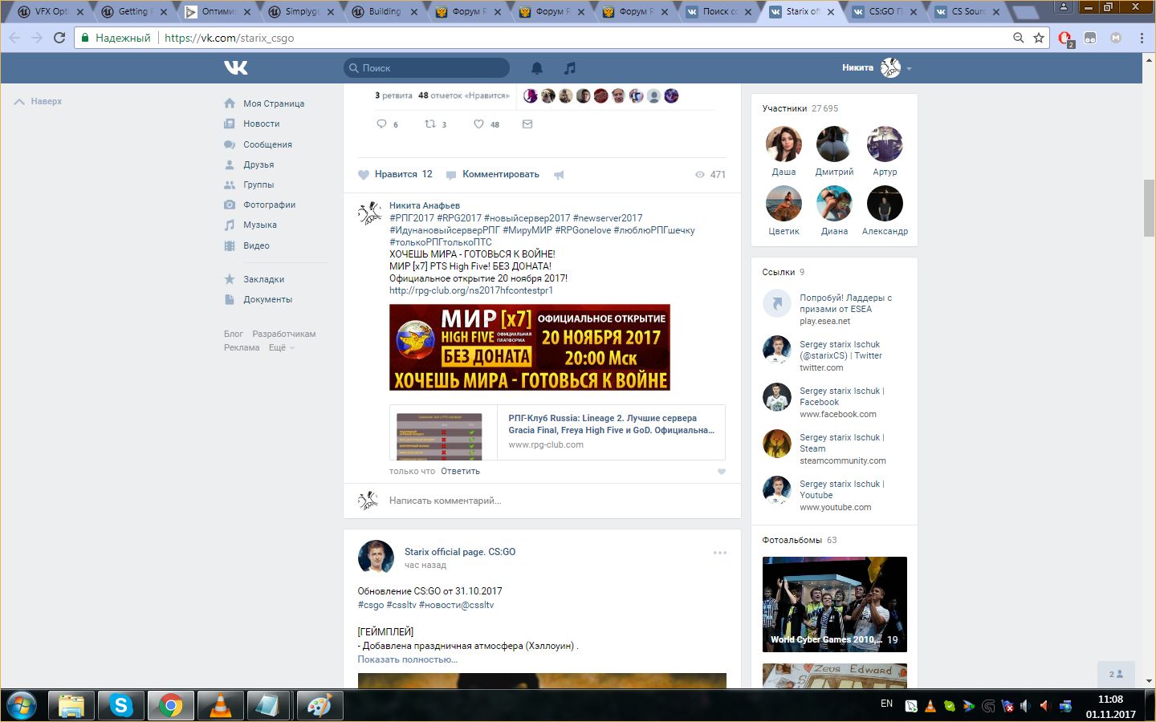Viewport: 1156px width, 722px height.
Task: Like the comment using small heart
Action: tap(721, 472)
